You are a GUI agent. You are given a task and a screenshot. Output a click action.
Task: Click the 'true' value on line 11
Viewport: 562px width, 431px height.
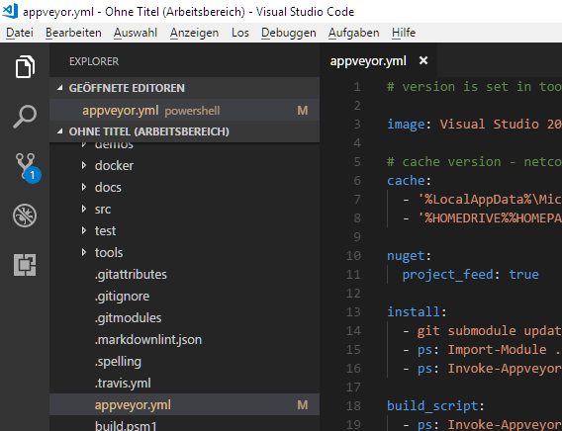point(523,274)
